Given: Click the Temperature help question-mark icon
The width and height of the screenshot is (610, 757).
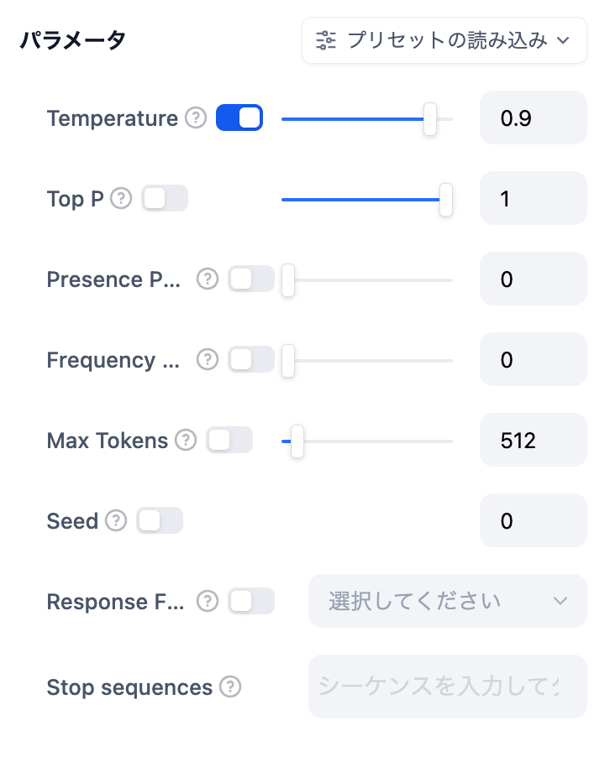Looking at the screenshot, I should 196,118.
